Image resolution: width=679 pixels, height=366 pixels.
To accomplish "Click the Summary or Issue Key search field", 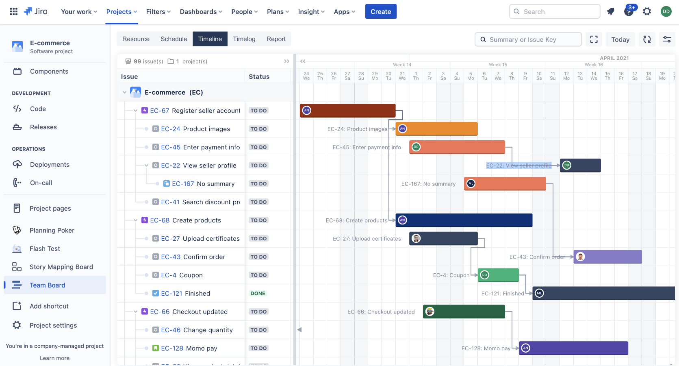I will pos(528,39).
